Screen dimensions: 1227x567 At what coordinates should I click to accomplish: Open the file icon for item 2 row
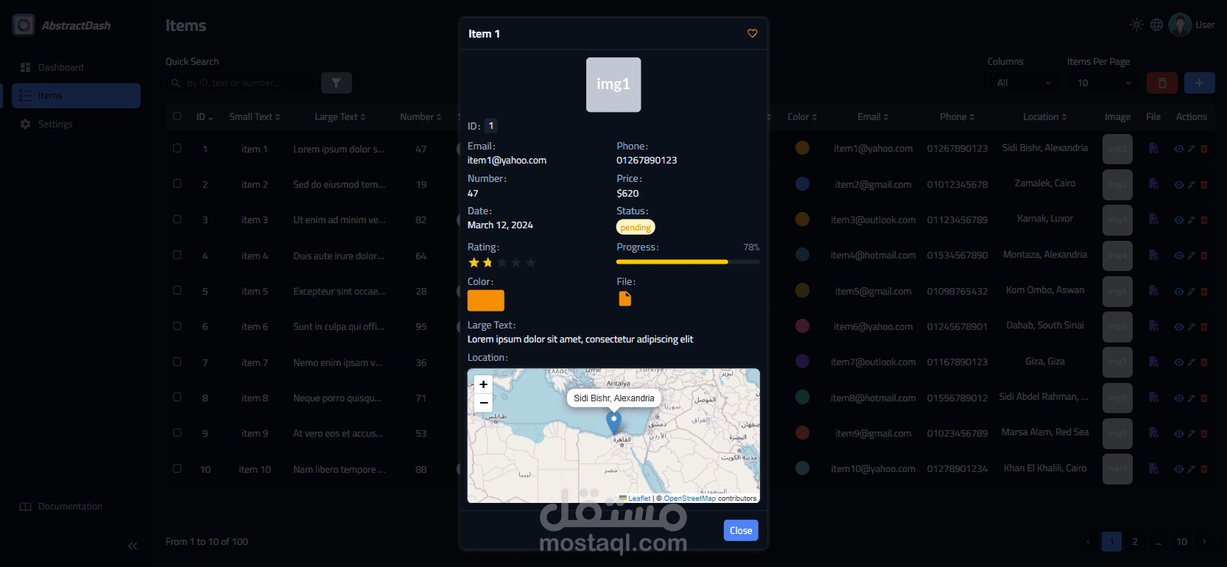click(1153, 184)
